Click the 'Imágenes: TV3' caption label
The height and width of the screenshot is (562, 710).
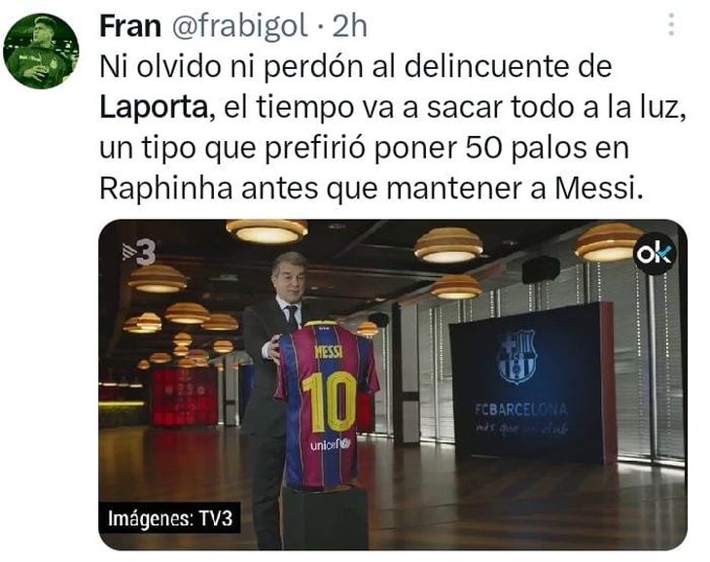[170, 518]
